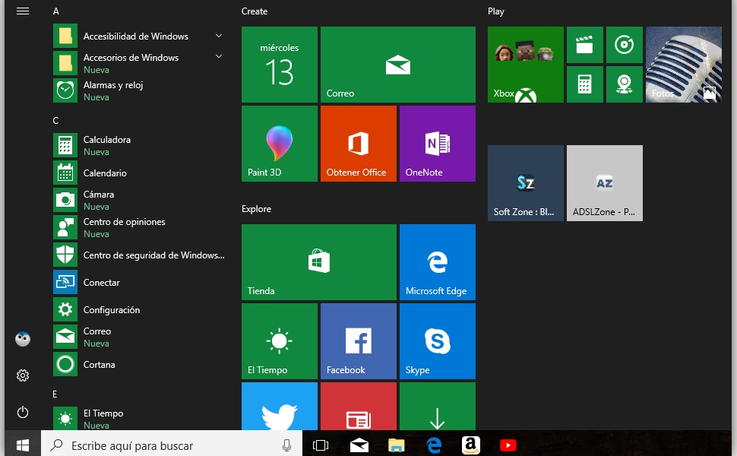Screen dimensions: 737x456
Task: Launch the Skype tile
Action: coord(437,341)
